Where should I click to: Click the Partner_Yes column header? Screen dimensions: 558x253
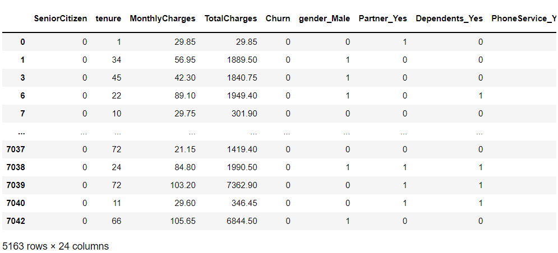tap(383, 18)
